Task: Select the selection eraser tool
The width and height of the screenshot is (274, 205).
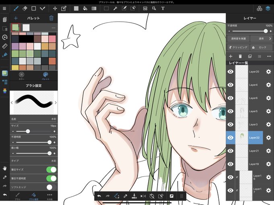Action: [133, 8]
